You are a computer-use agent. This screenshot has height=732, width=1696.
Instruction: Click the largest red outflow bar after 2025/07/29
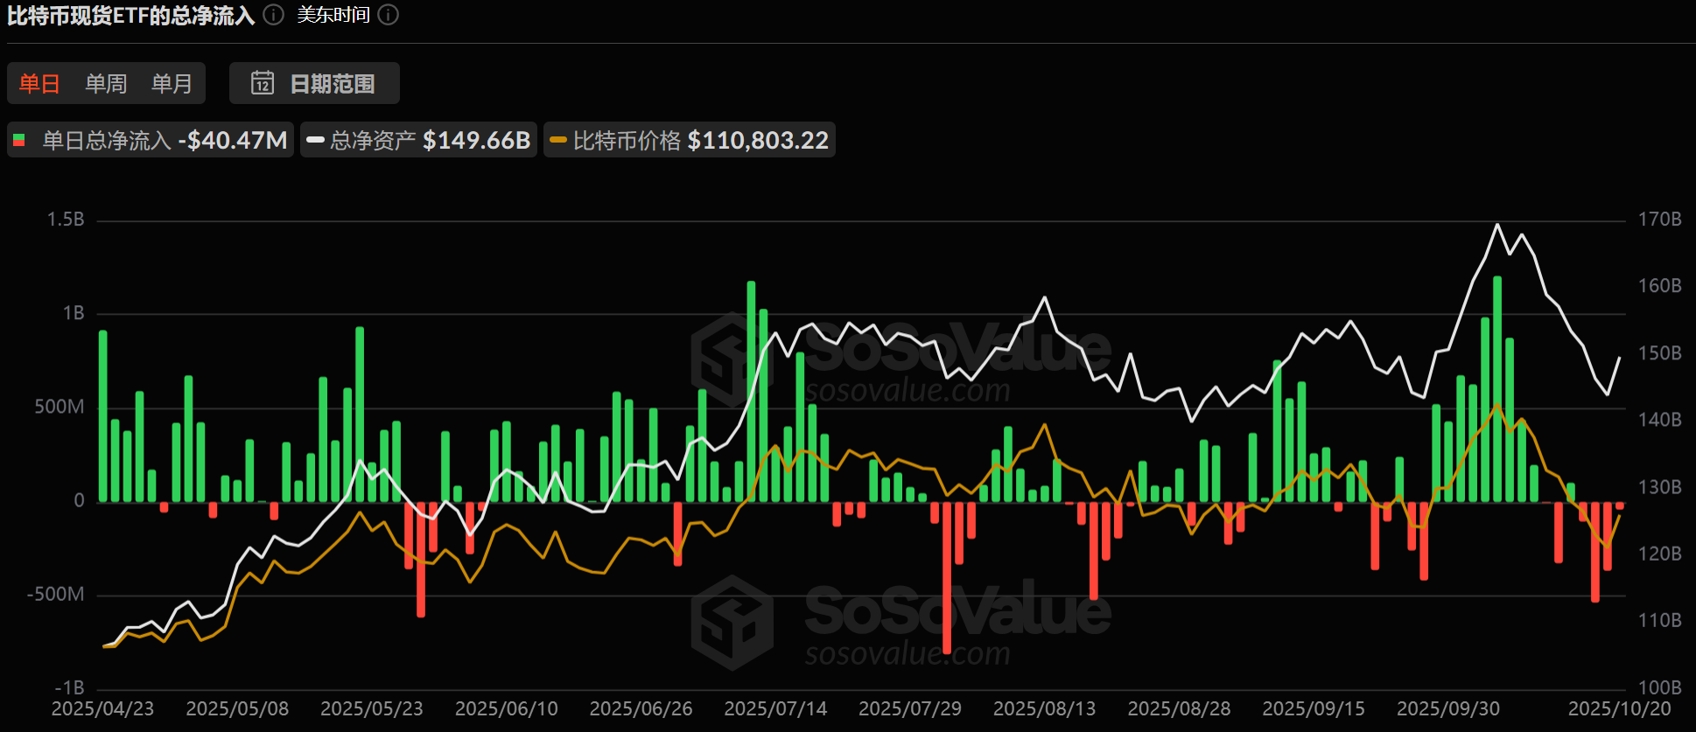coord(947,577)
